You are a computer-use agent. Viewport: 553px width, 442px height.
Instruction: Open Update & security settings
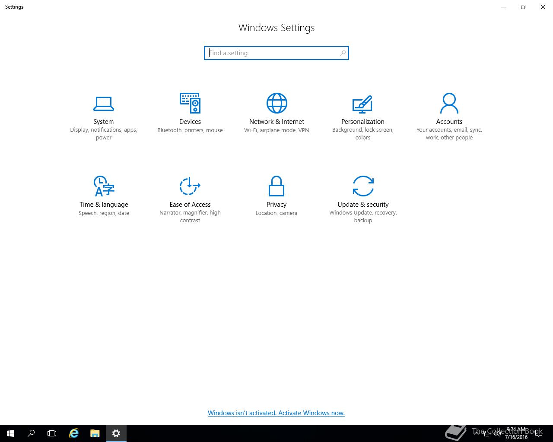[x=363, y=200]
